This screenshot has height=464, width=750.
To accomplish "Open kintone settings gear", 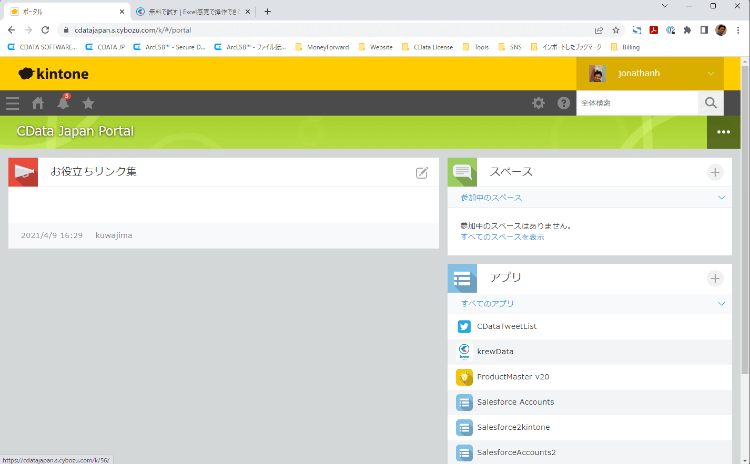I will pos(539,103).
